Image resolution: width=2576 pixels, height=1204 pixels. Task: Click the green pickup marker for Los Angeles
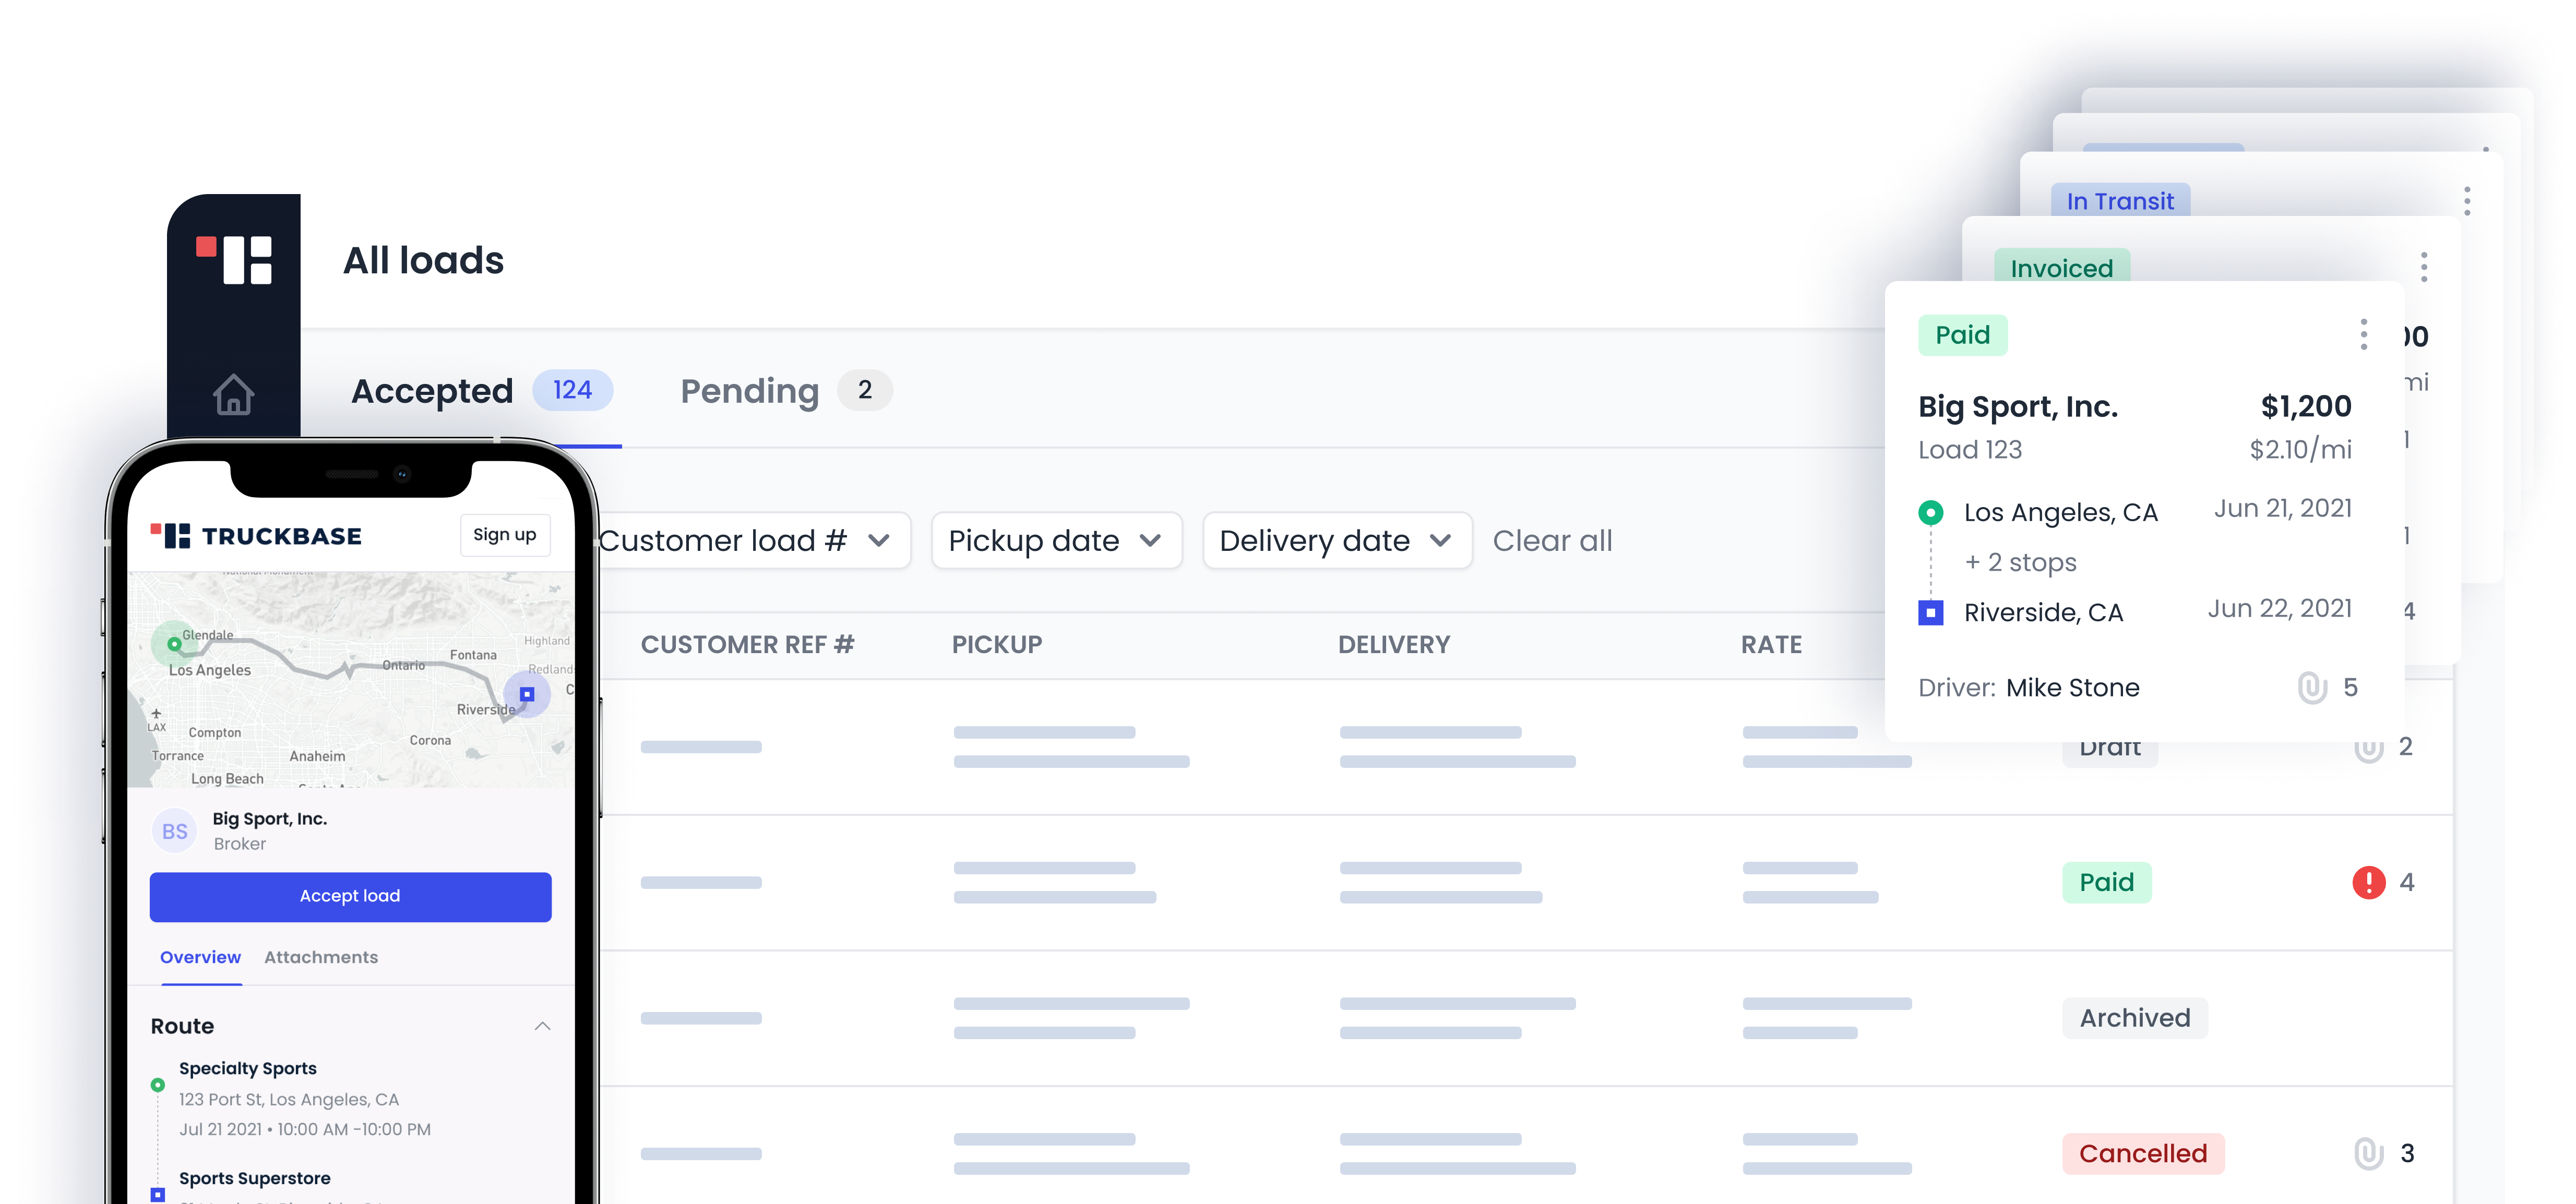tap(1931, 512)
